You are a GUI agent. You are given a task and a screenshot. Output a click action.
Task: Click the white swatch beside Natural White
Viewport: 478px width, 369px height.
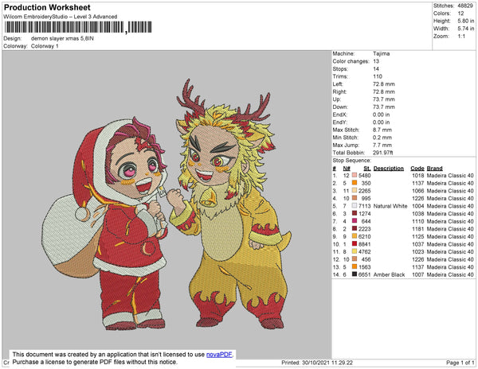pos(355,206)
